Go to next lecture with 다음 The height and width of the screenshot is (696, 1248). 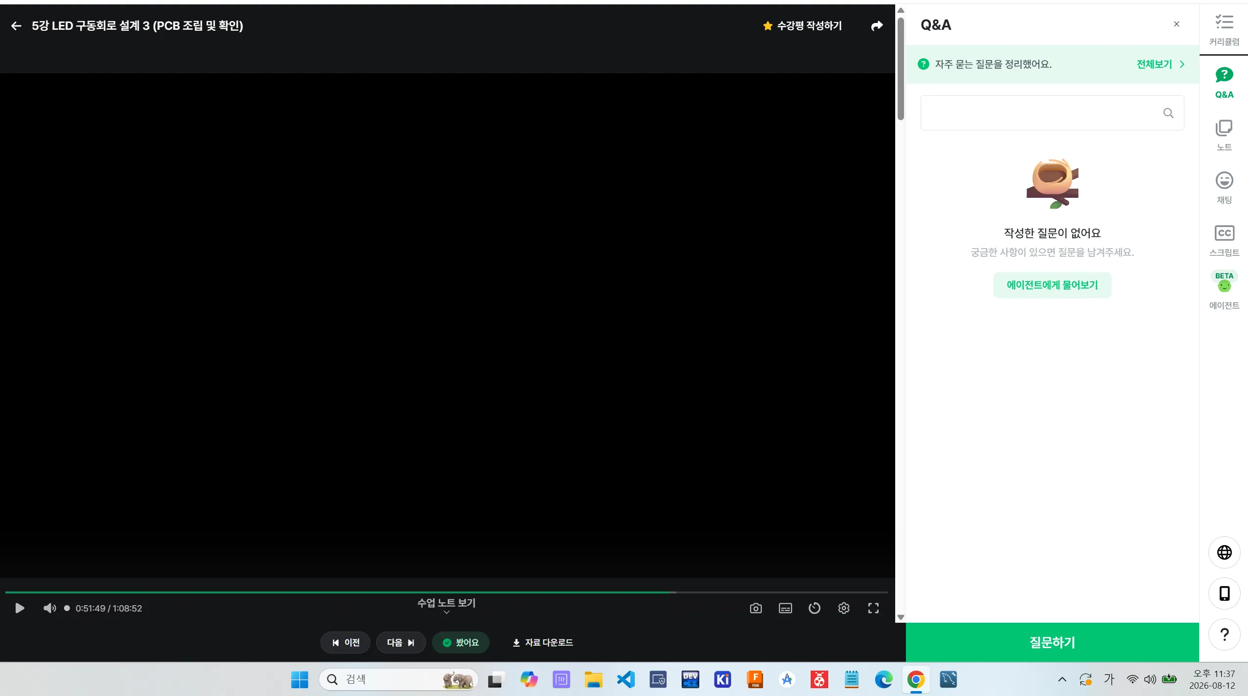[401, 642]
